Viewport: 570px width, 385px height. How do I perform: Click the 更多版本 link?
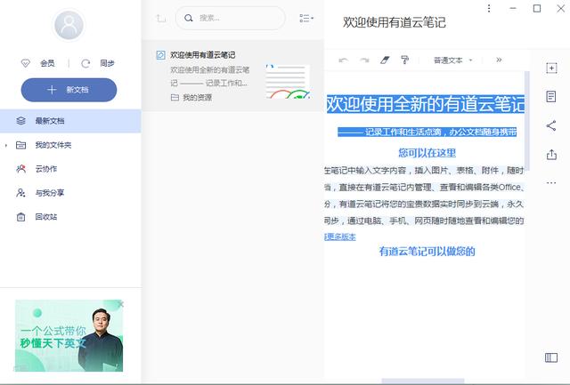[x=340, y=237]
